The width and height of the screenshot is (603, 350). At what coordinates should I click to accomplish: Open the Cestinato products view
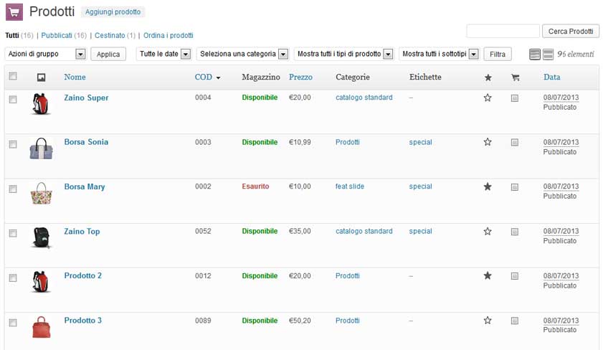tap(110, 35)
